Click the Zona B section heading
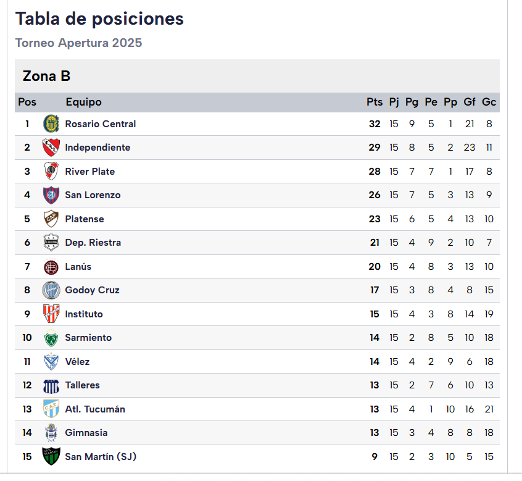Image resolution: width=522 pixels, height=481 pixels. pos(47,76)
